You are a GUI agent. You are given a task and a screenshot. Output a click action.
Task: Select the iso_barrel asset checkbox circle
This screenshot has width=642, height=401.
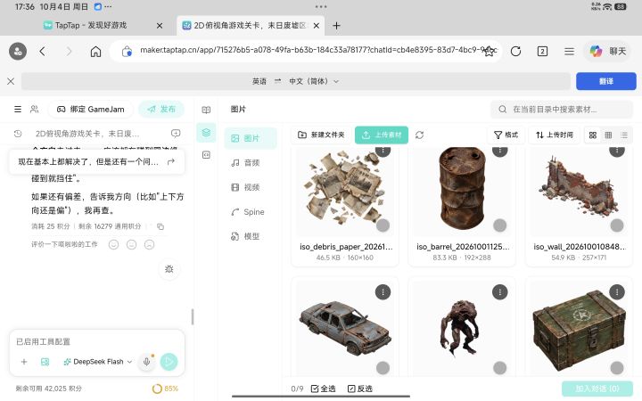coord(500,225)
